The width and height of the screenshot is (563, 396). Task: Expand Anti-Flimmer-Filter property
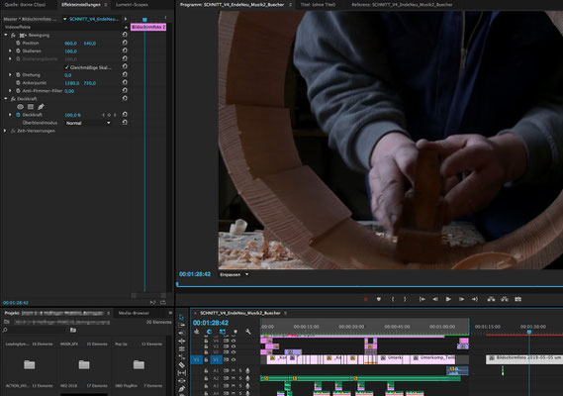(10, 90)
